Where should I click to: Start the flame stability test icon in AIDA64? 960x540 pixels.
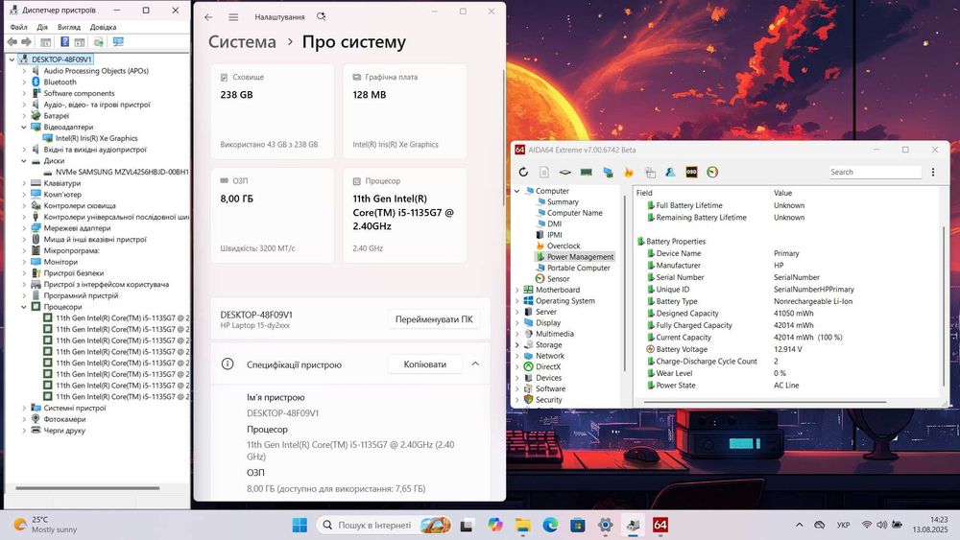pos(628,173)
